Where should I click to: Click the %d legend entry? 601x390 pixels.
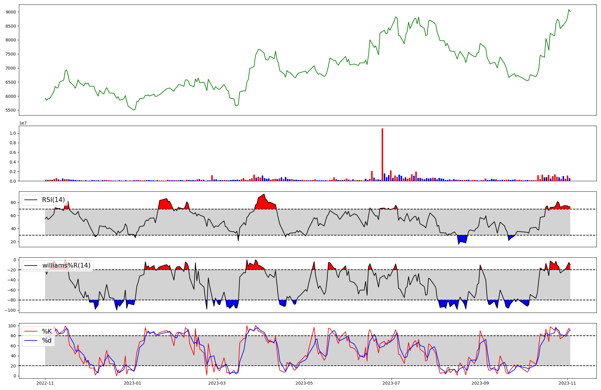(x=47, y=340)
